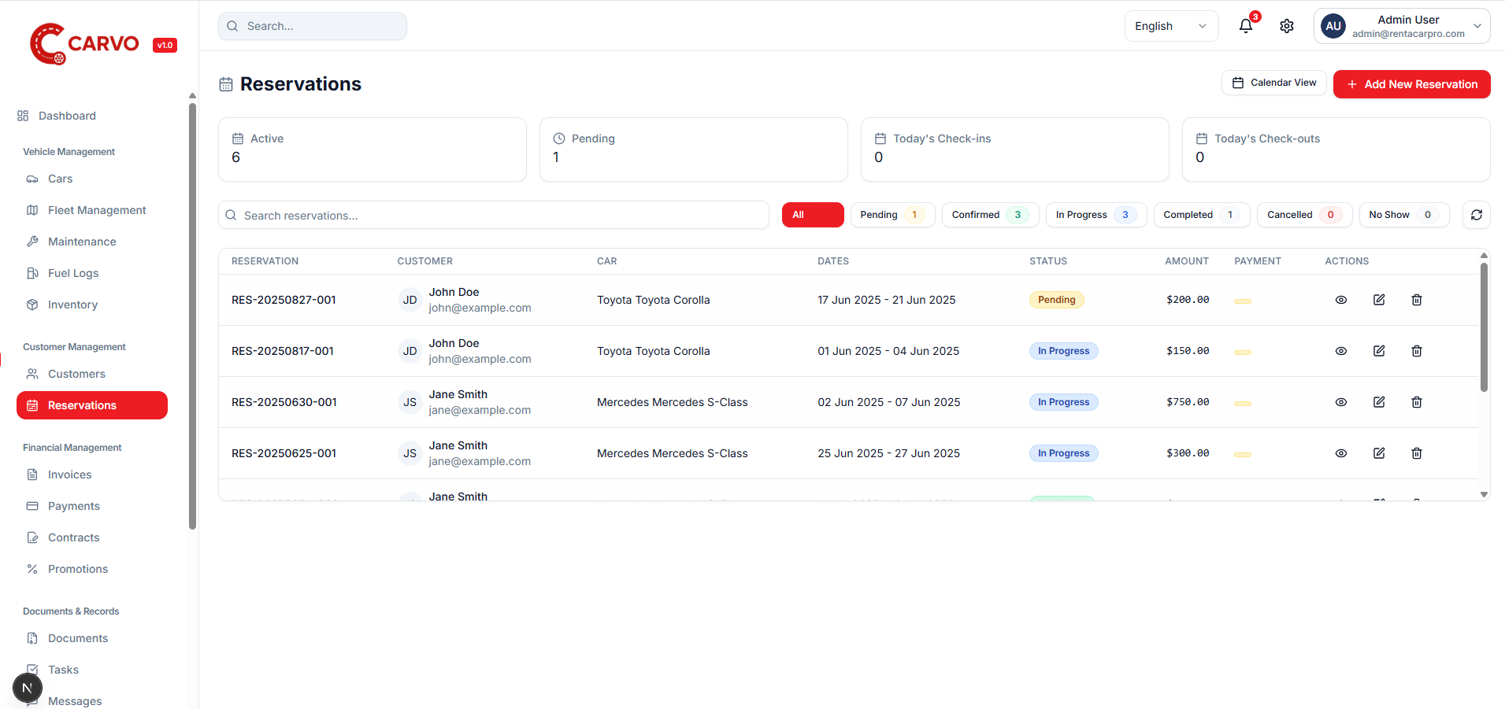
Task: Click the settings gear in the top bar
Action: [x=1287, y=26]
